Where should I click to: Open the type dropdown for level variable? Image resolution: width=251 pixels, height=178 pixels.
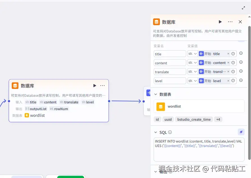tap(193, 81)
